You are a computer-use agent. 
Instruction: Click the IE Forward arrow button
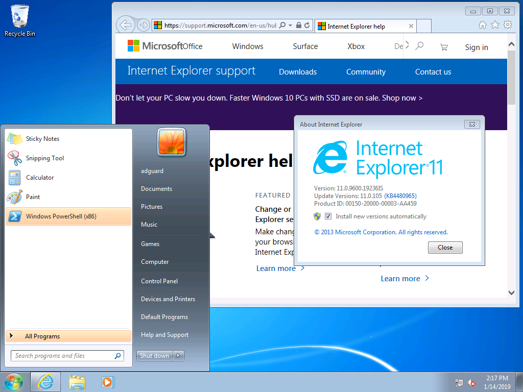tap(144, 25)
